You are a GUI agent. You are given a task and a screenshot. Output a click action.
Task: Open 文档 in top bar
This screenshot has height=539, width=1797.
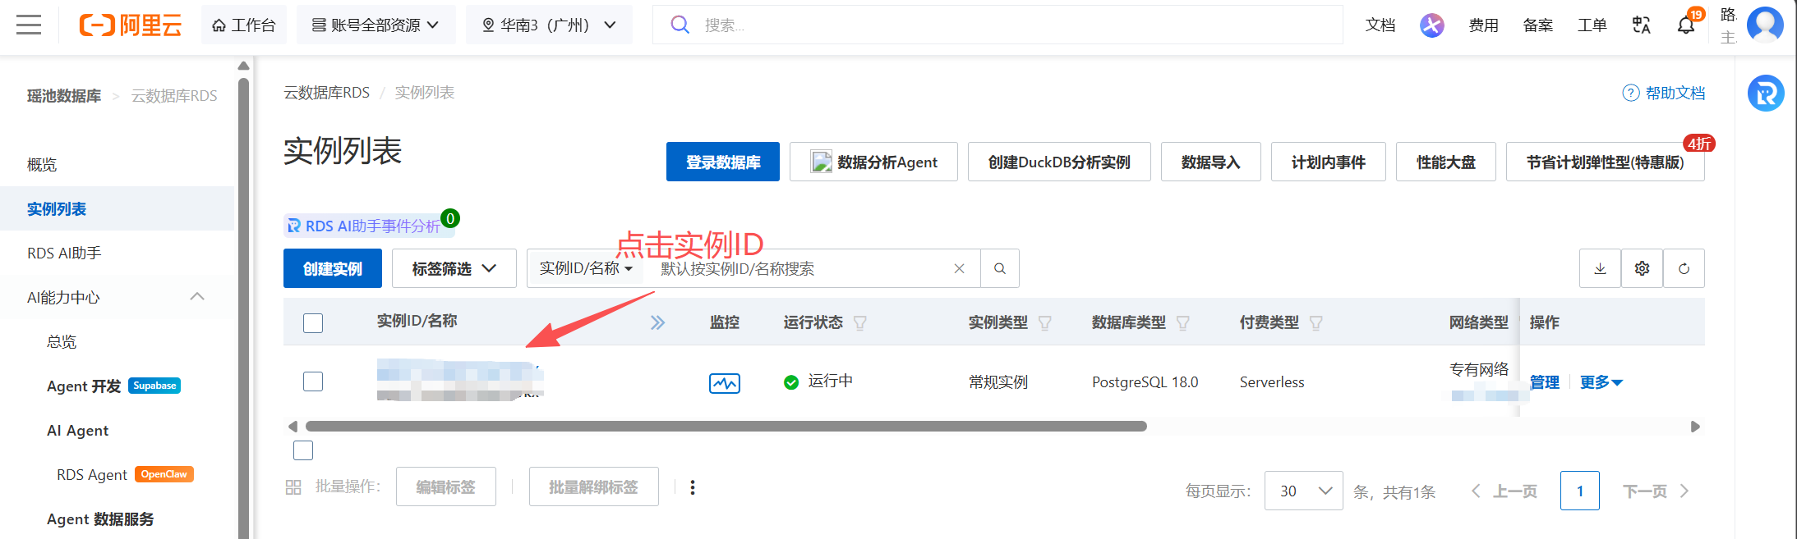1380,25
